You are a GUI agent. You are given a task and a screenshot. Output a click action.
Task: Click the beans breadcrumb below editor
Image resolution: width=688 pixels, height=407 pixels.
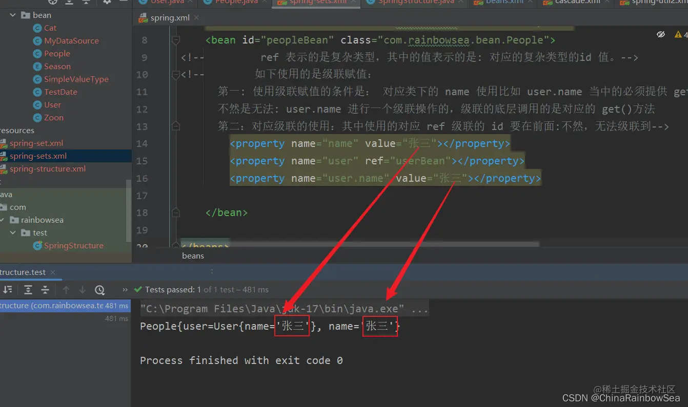[x=193, y=255]
